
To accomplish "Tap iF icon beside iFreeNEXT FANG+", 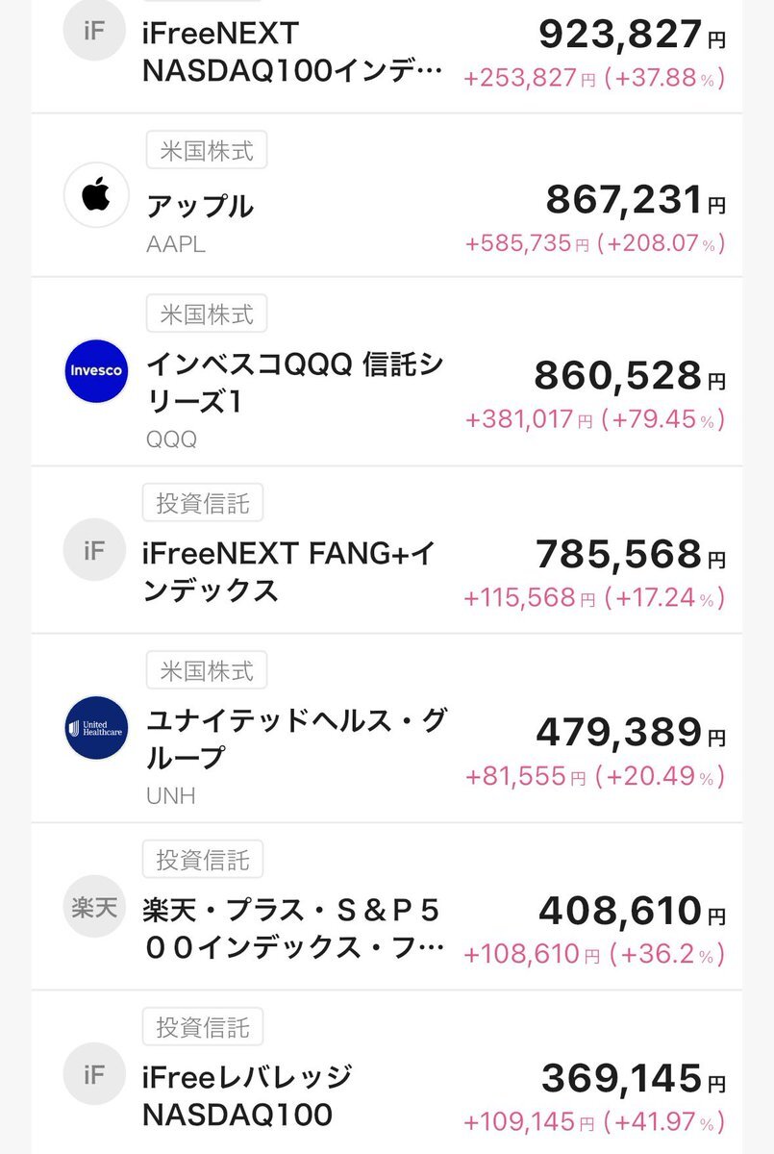I will pos(95,551).
